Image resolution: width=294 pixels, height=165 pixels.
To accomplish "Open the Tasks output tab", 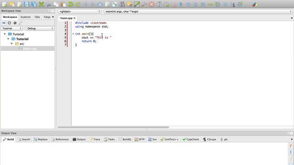I will click(109, 139).
